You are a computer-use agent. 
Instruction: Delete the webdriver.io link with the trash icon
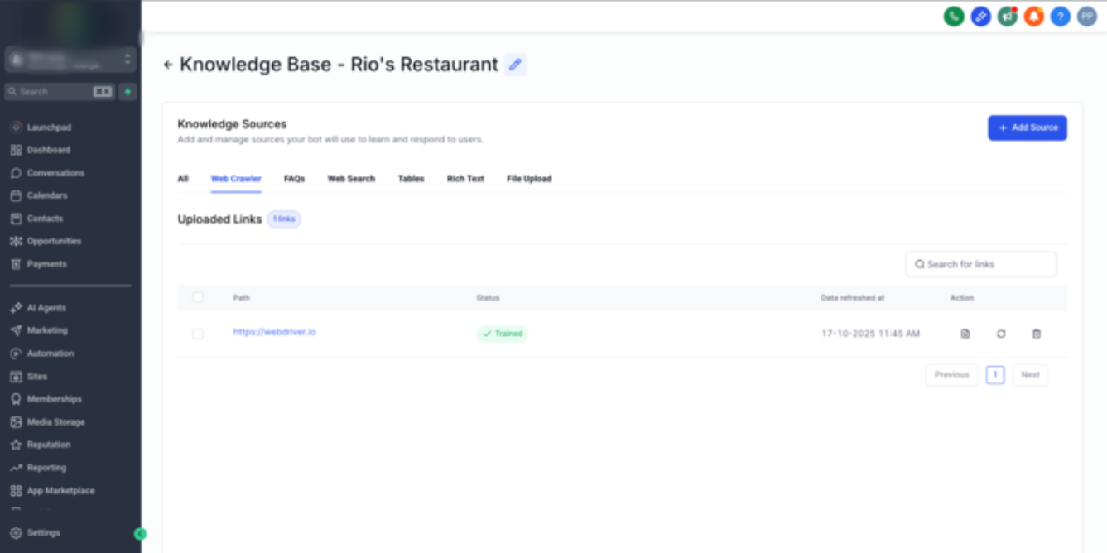(x=1037, y=334)
